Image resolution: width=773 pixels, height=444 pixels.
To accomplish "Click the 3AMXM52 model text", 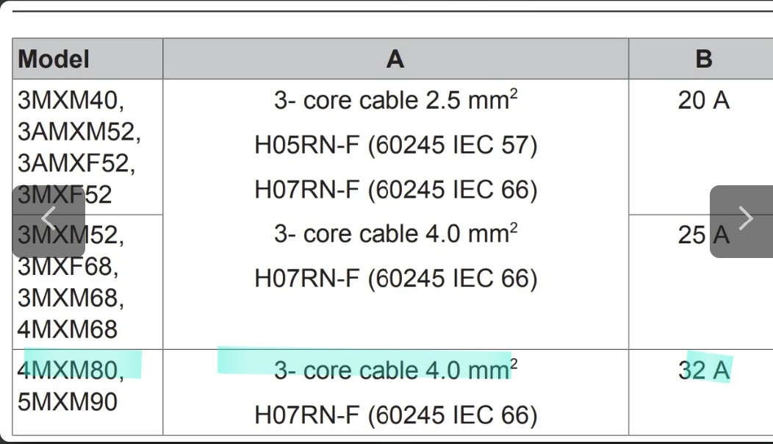I will point(78,132).
